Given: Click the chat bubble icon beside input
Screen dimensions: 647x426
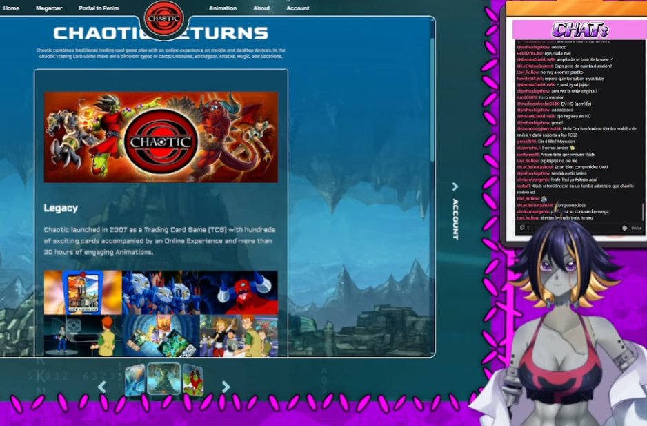Looking at the screenshot, I should 522,228.
